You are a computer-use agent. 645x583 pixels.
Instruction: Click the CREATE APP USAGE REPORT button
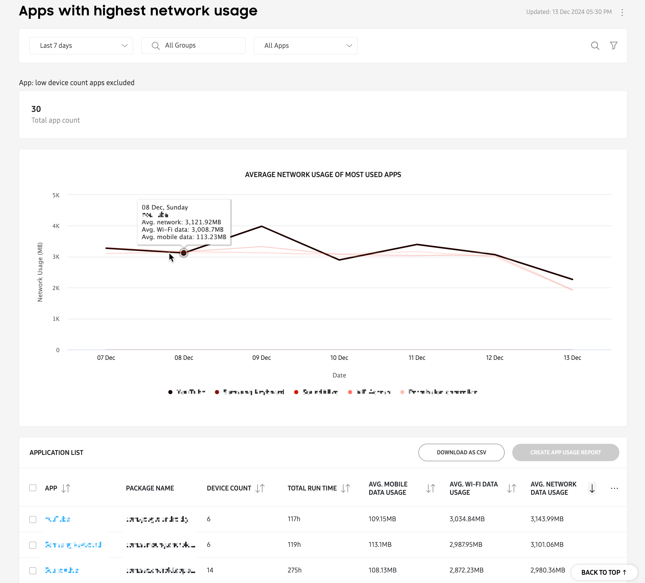tap(565, 452)
